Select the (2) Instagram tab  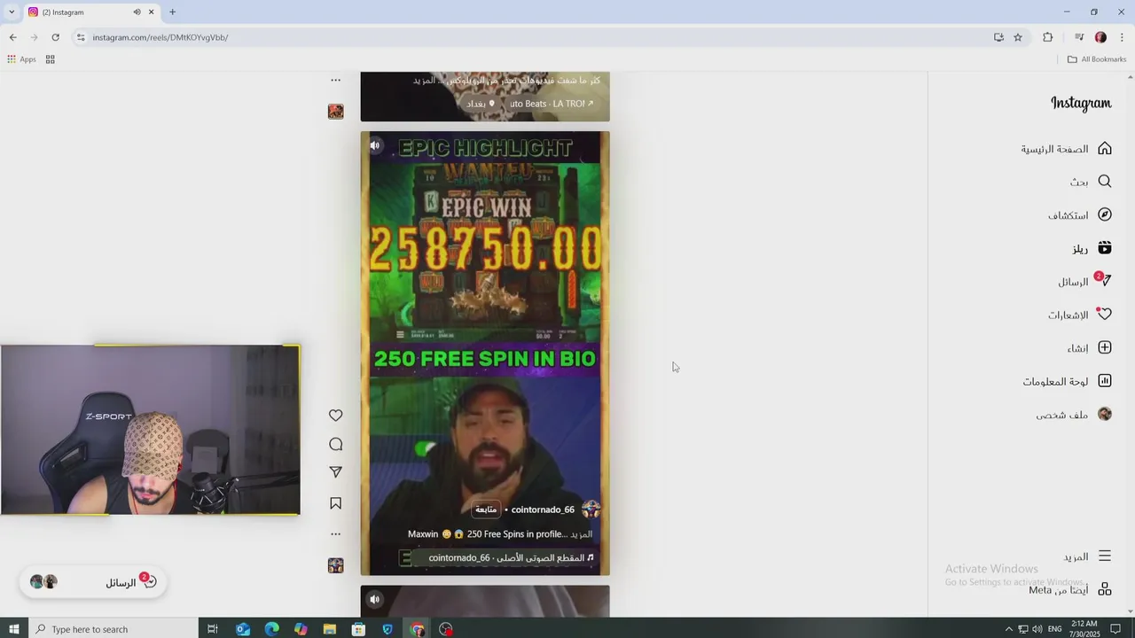[91, 12]
